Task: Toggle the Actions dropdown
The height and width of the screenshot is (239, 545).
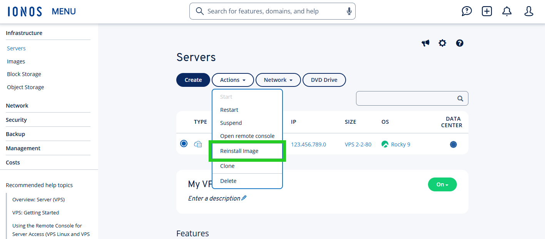Action: 233,80
